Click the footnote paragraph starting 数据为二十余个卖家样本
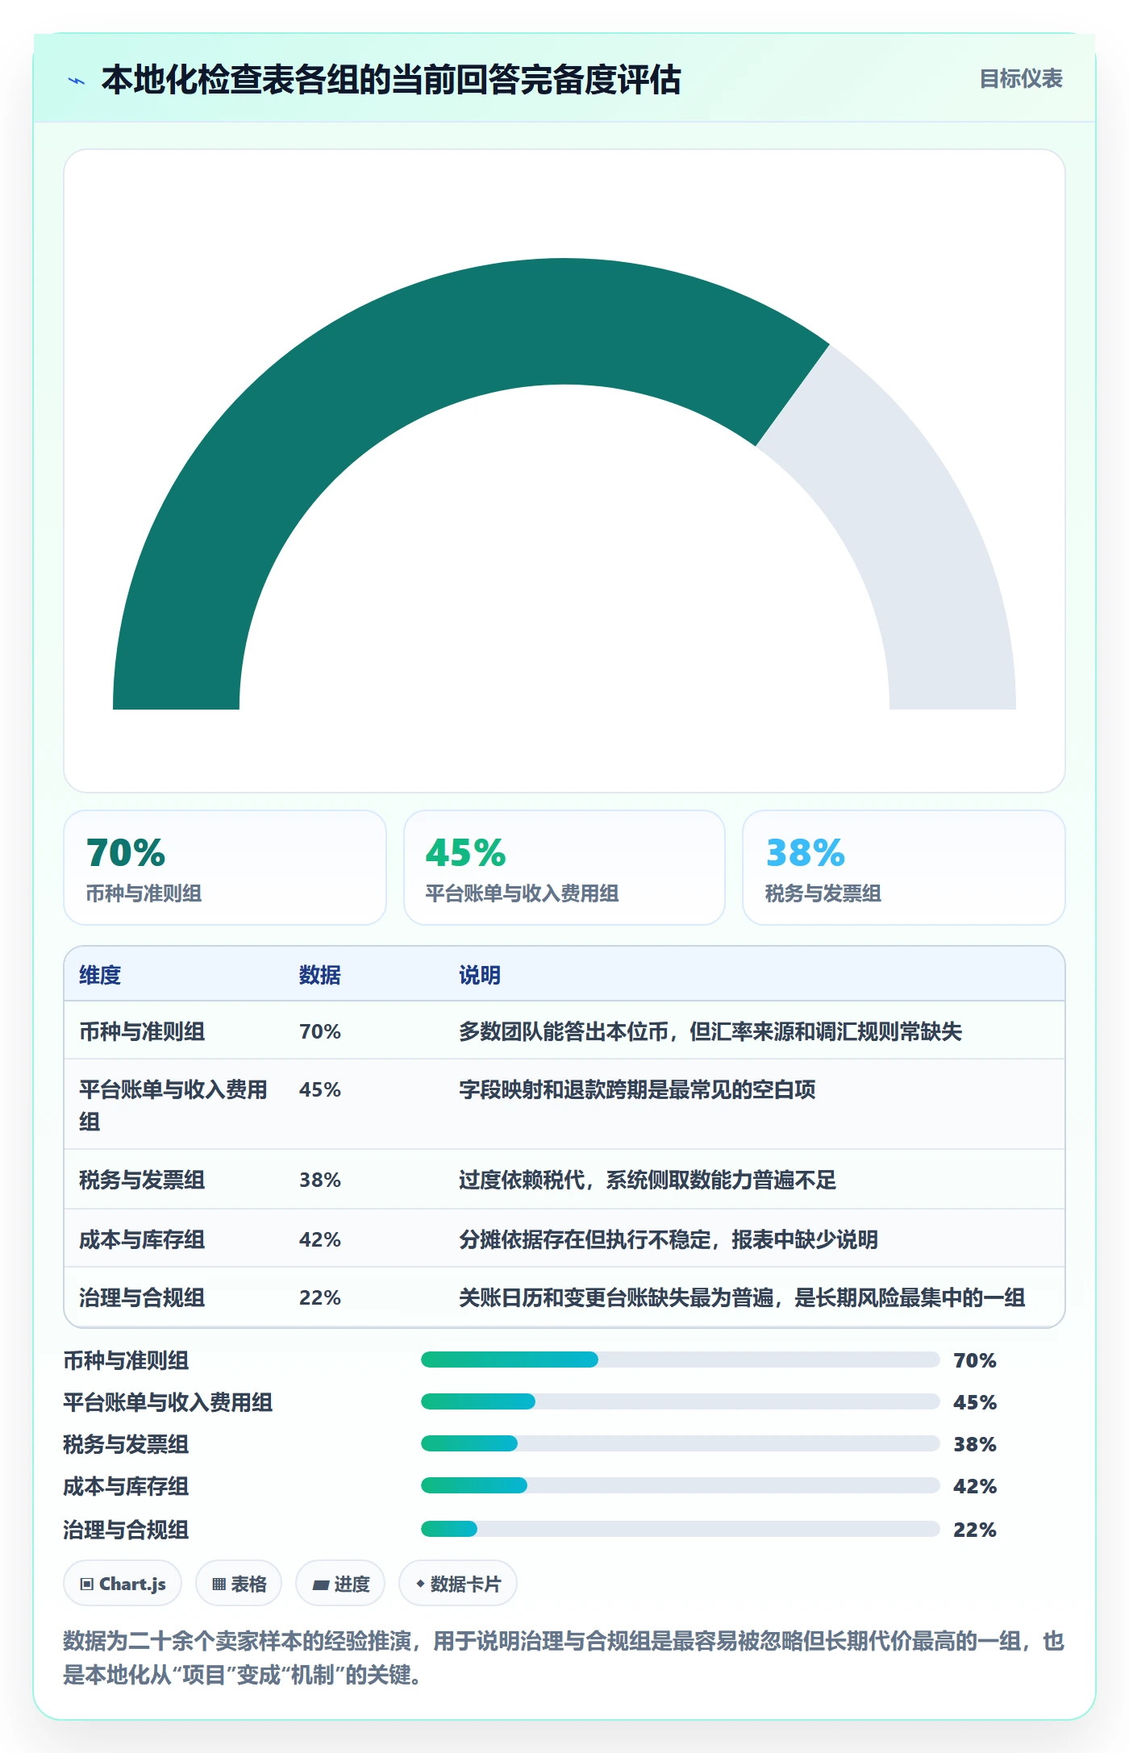The width and height of the screenshot is (1129, 1753). click(x=564, y=1658)
